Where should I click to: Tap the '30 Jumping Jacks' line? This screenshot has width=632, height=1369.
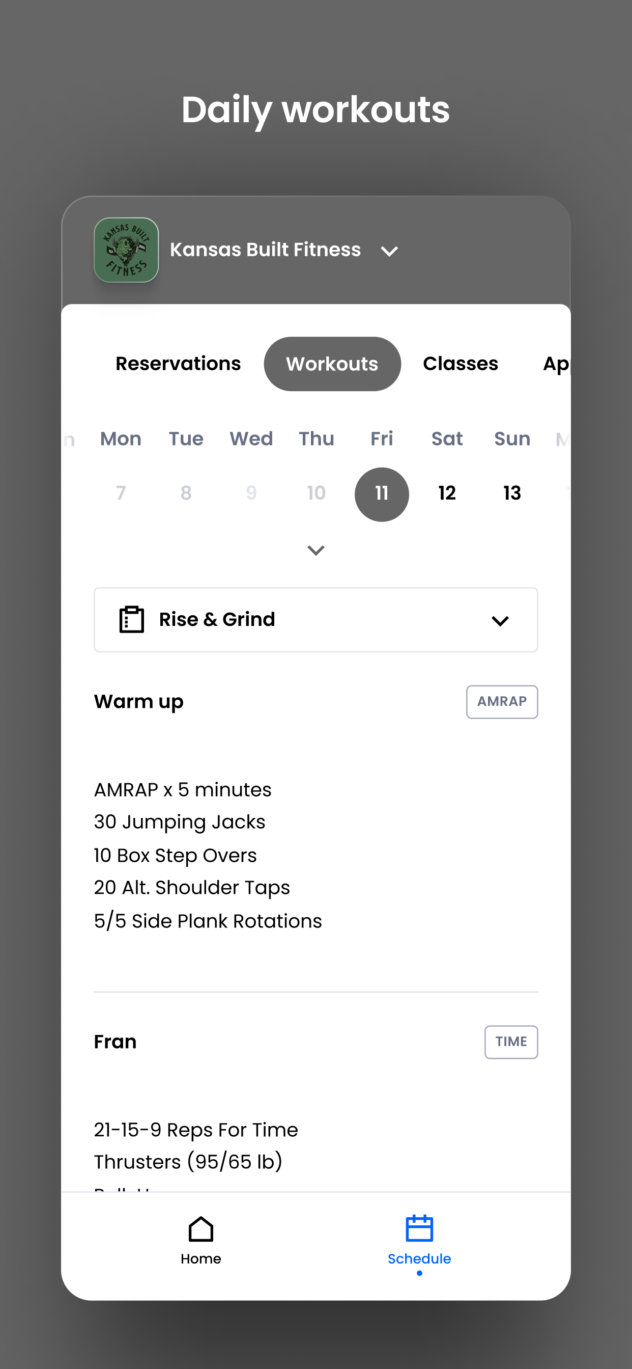pos(180,822)
